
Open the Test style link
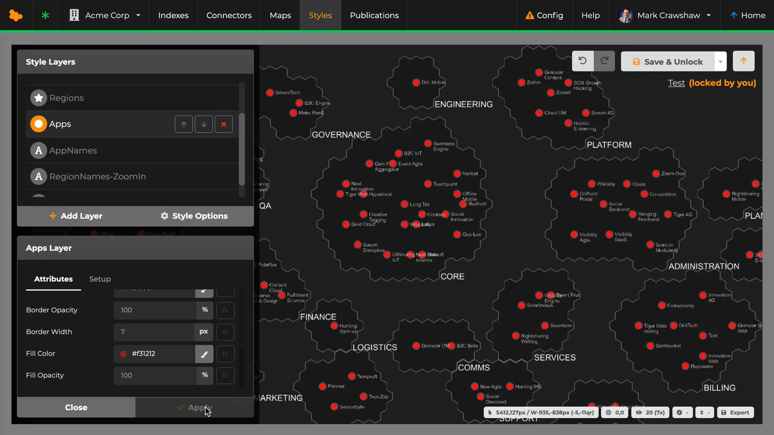676,83
